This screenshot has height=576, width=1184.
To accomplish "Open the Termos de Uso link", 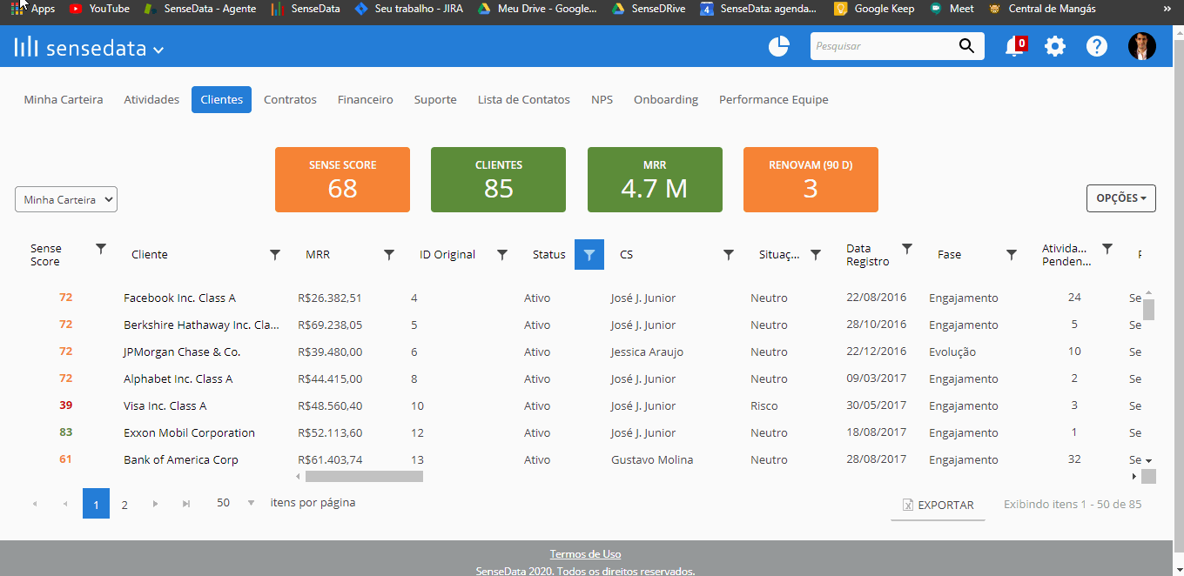I will (x=585, y=554).
